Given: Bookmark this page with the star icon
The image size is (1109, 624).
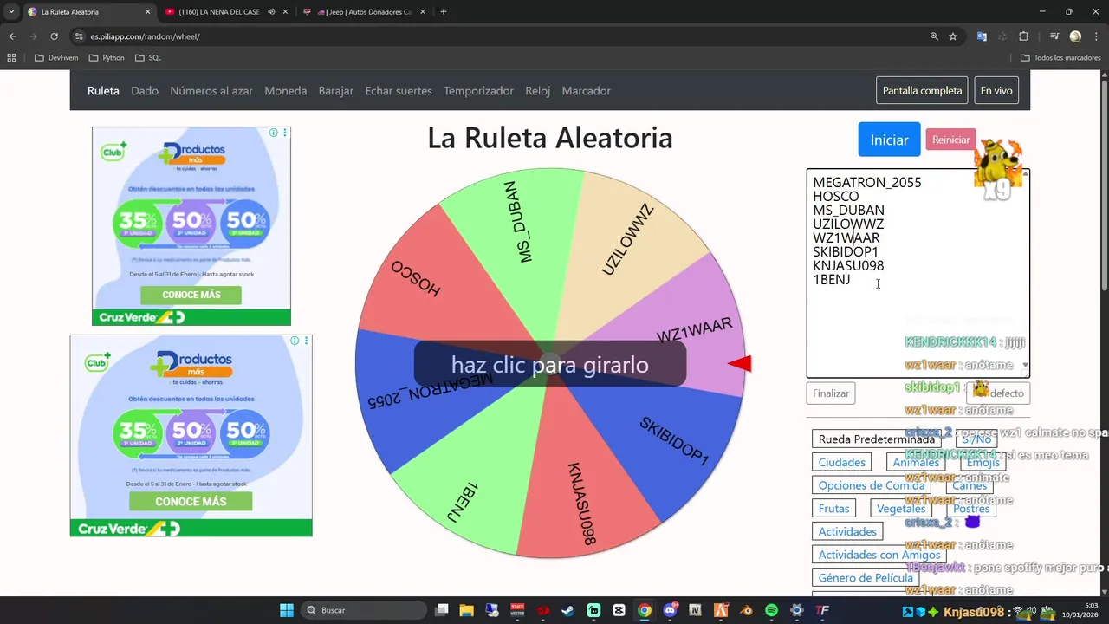Looking at the screenshot, I should tap(953, 36).
